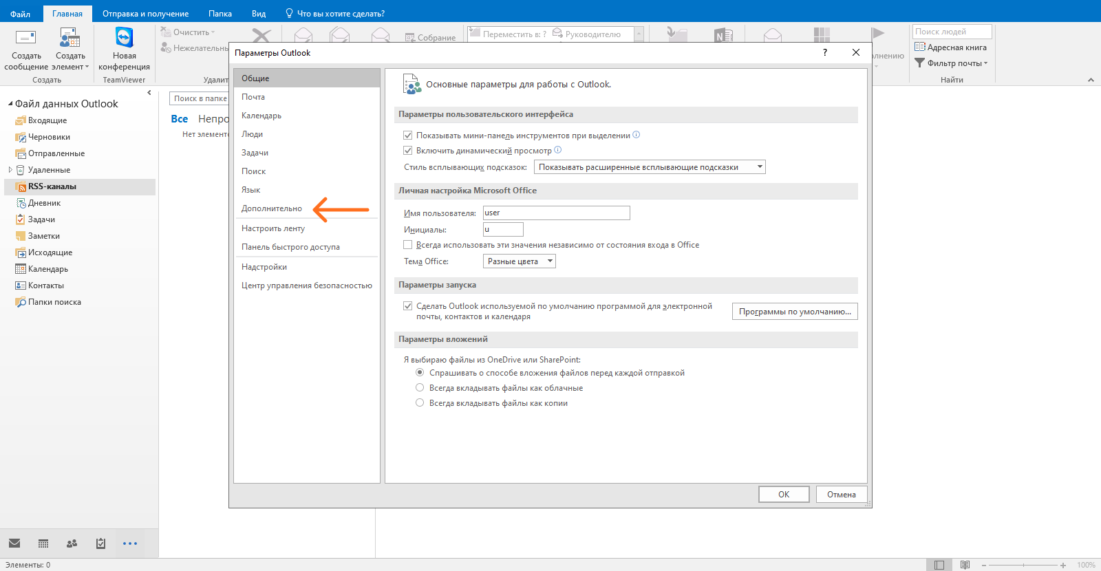Viewport: 1101px width, 571px height.
Task: Toggle show mini toolbar on selection checkbox
Action: [x=408, y=136]
